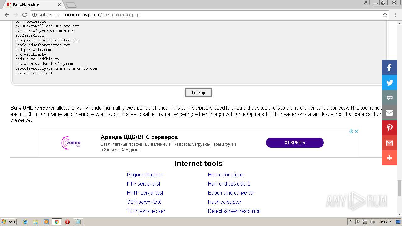The width and height of the screenshot is (402, 226).
Task: Open Html color picker link
Action: coord(226,175)
